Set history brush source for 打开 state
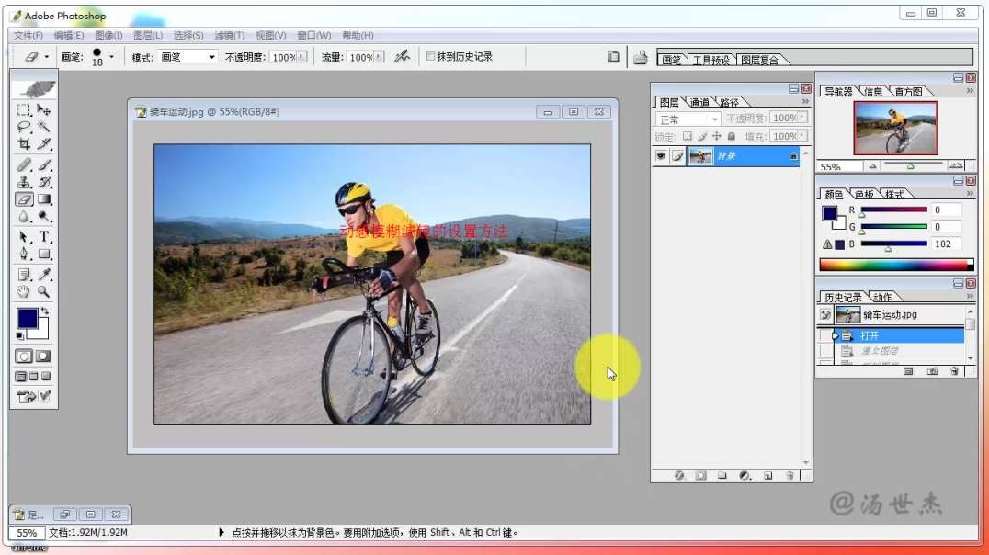The width and height of the screenshot is (989, 555). pyautogui.click(x=825, y=335)
